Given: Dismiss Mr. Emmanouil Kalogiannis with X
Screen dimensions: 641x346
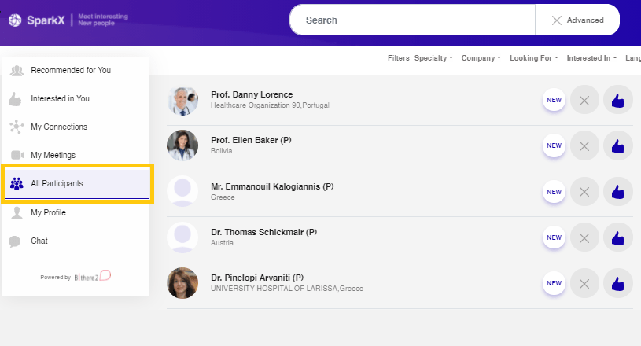Looking at the screenshot, I should click(584, 192).
